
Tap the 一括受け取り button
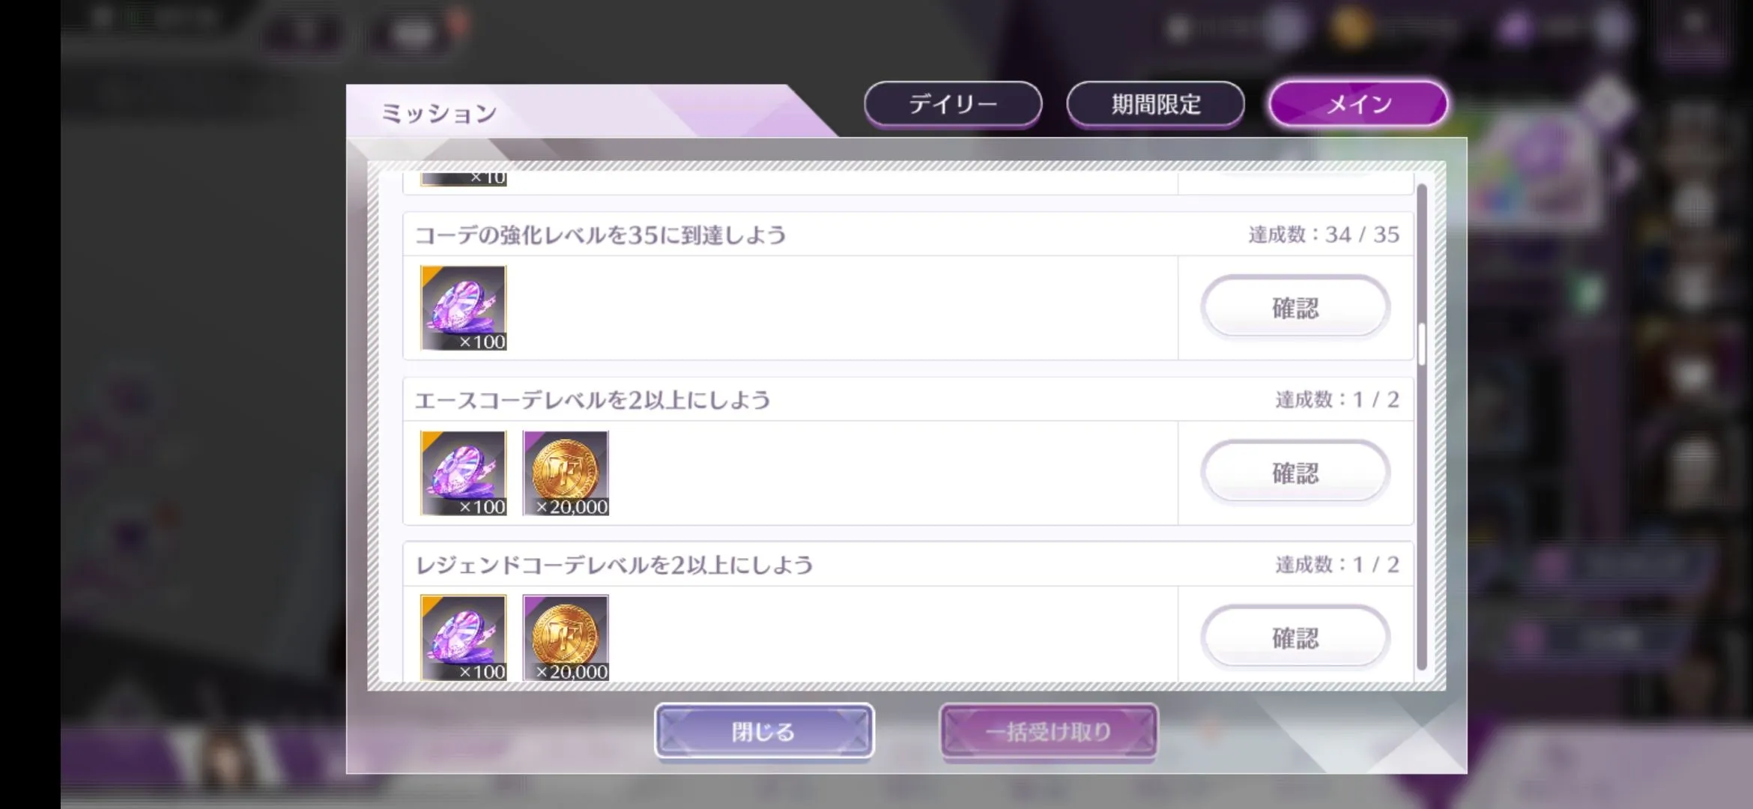pyautogui.click(x=1049, y=731)
